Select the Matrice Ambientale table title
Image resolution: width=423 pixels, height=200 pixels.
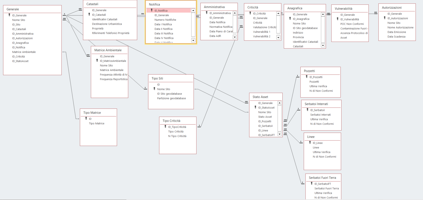click(109, 50)
